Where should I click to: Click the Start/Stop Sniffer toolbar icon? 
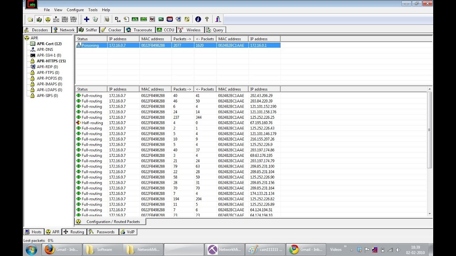39,20
